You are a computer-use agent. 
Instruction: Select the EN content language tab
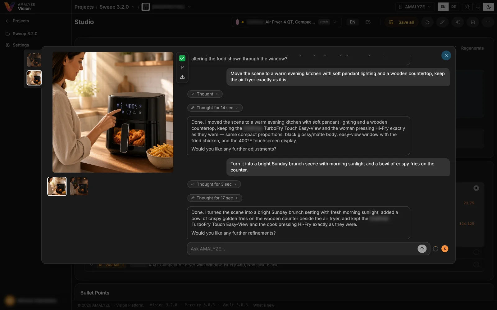coord(353,22)
